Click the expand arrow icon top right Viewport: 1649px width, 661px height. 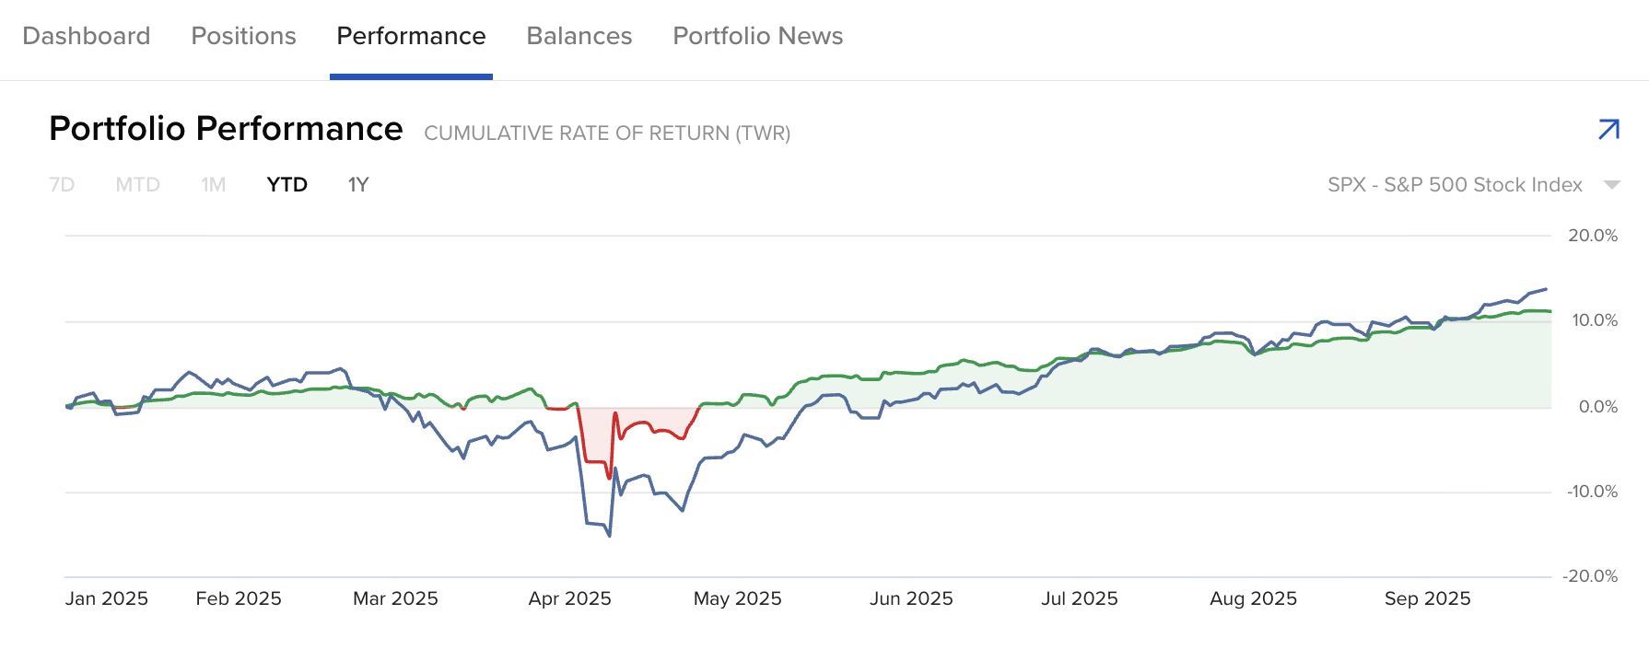1608,130
